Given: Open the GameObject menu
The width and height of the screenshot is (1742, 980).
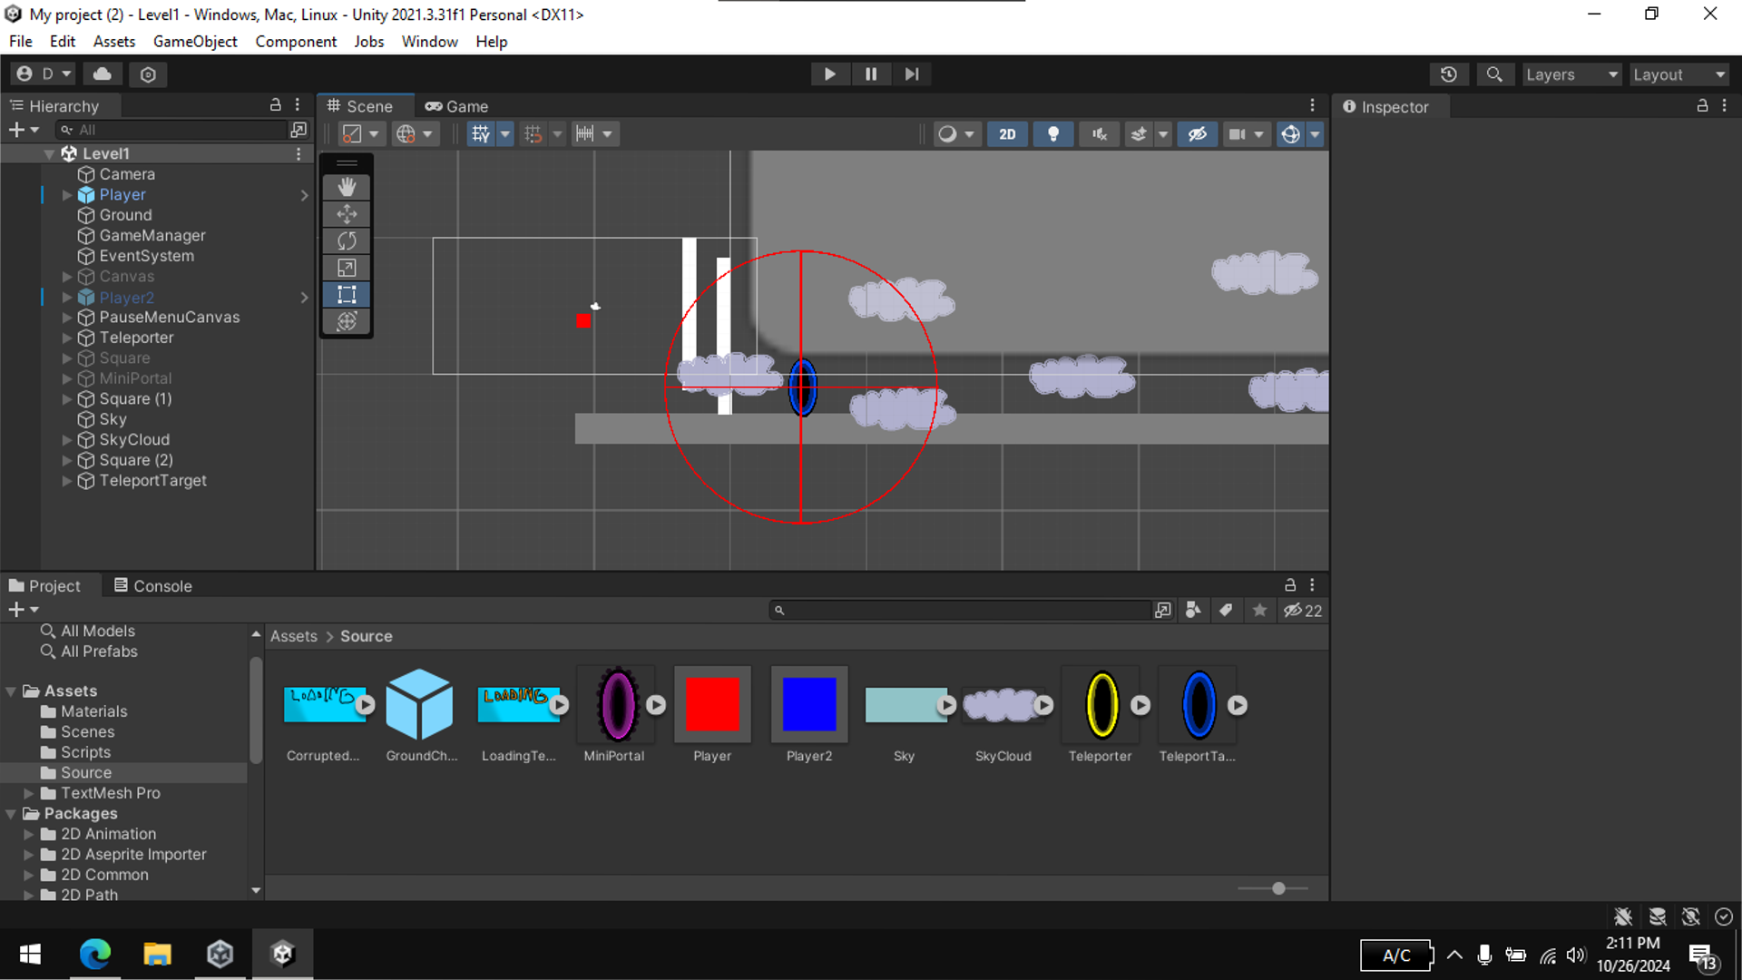Looking at the screenshot, I should point(195,42).
